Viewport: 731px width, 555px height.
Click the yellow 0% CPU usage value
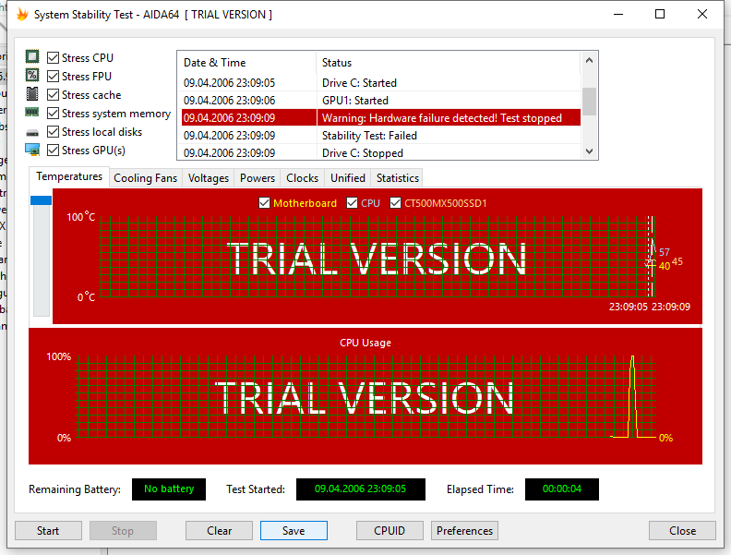(x=665, y=438)
